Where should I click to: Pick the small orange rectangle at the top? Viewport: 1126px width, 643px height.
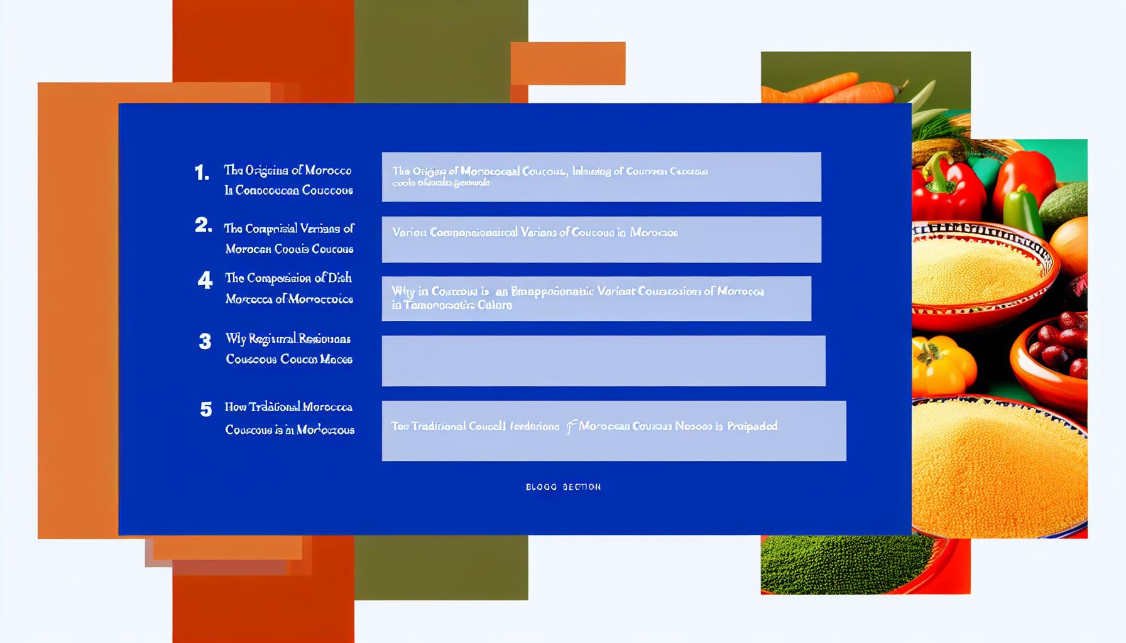(x=567, y=63)
